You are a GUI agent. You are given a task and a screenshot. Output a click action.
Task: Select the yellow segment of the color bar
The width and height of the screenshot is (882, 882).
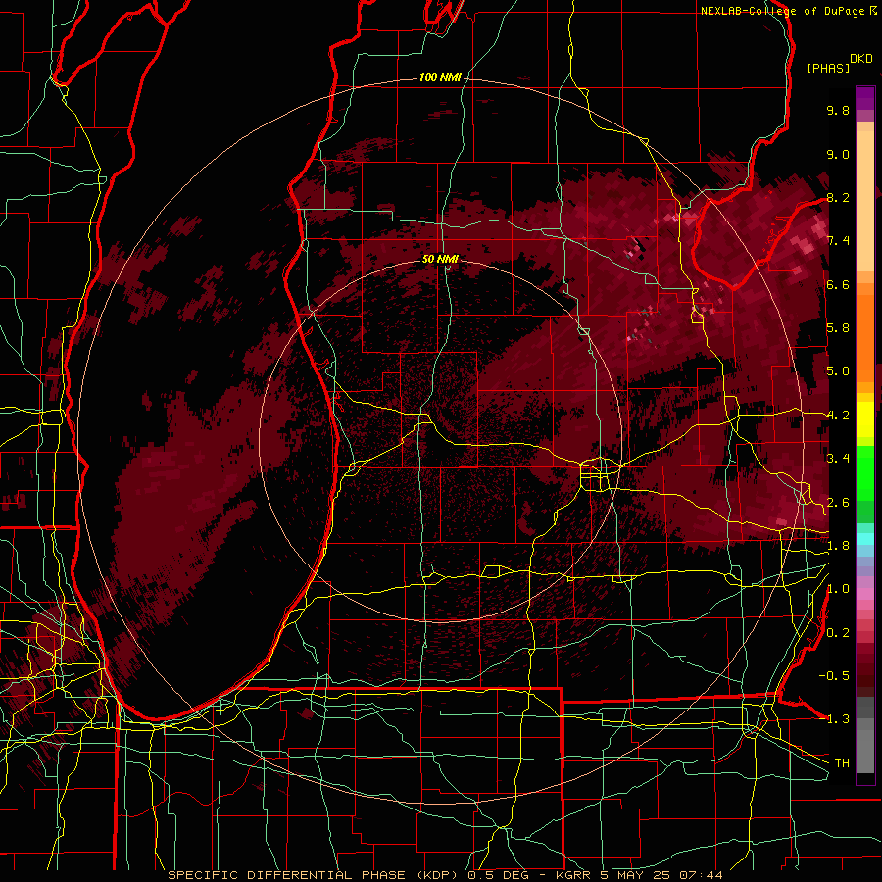point(865,419)
